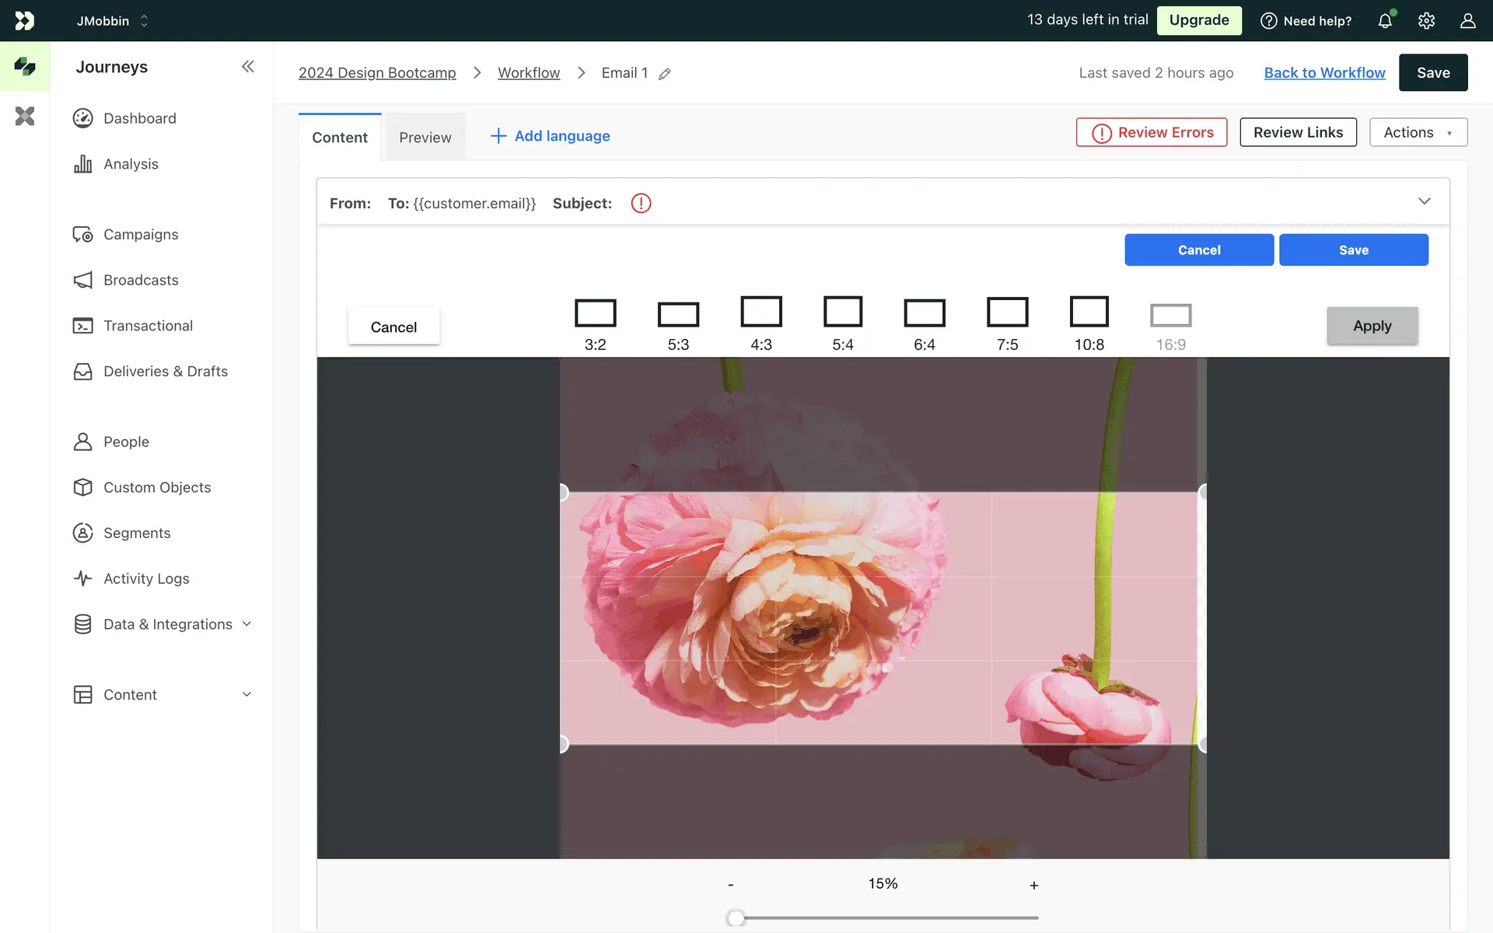Screen dimensions: 1493x933
Task: Click the Apply crop button
Action: [1372, 326]
